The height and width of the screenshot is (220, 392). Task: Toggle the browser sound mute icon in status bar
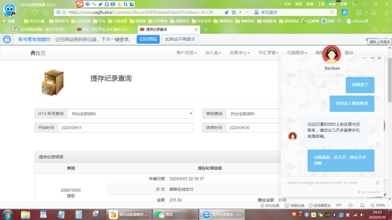click(350, 205)
